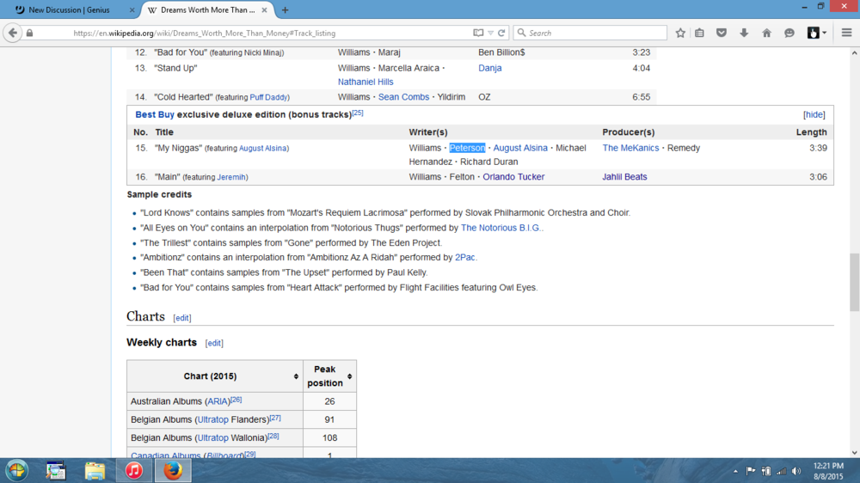Open August Alsina featuring link in title

pos(262,148)
